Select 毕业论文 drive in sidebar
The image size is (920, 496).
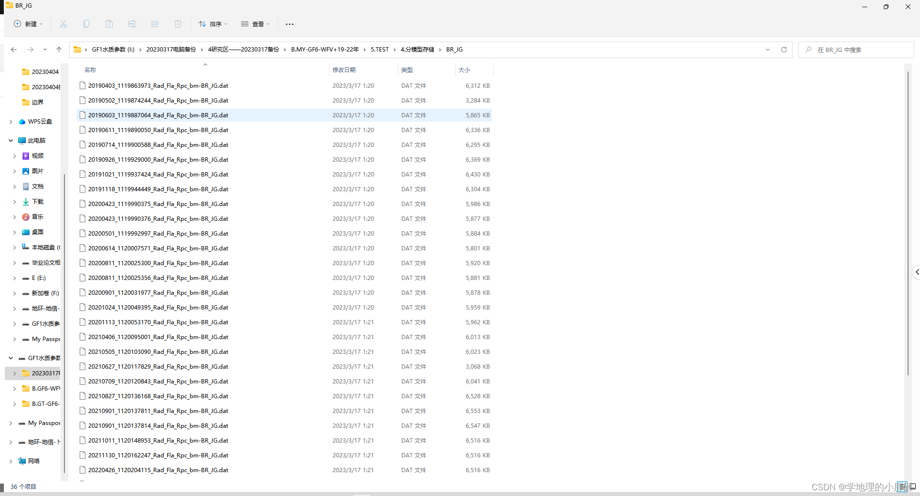click(x=41, y=263)
